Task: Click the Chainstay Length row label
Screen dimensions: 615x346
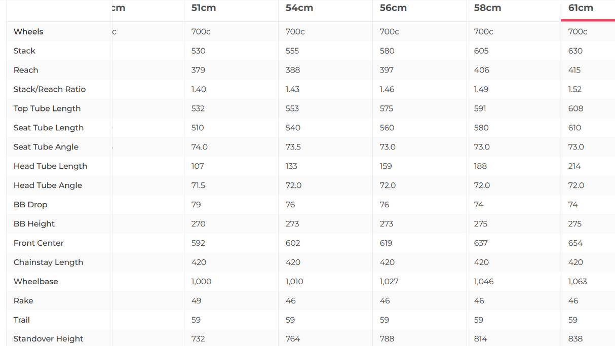Action: pyautogui.click(x=48, y=262)
